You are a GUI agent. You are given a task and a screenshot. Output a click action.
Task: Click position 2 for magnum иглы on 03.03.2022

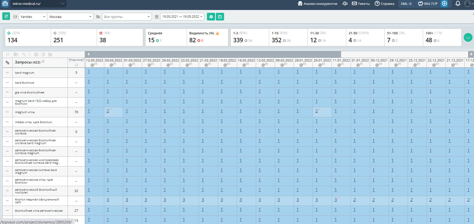coord(108,111)
